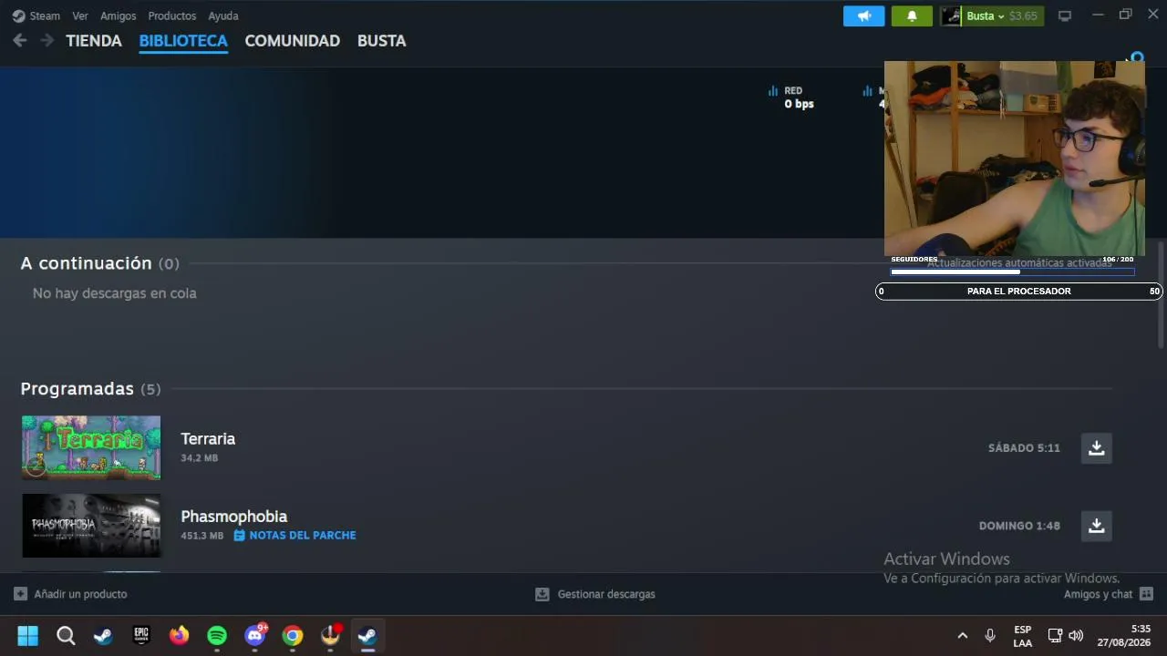Click the Busta profile avatar

tap(952, 15)
